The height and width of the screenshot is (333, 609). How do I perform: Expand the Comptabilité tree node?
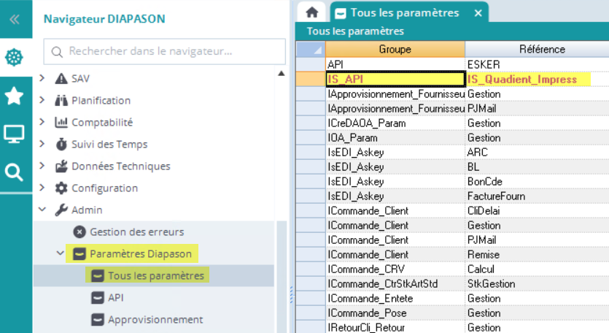(42, 122)
